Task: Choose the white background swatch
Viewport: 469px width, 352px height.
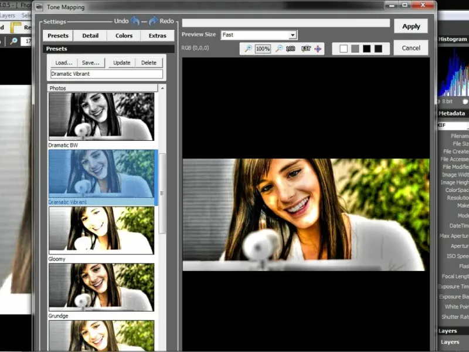Action: tap(344, 49)
